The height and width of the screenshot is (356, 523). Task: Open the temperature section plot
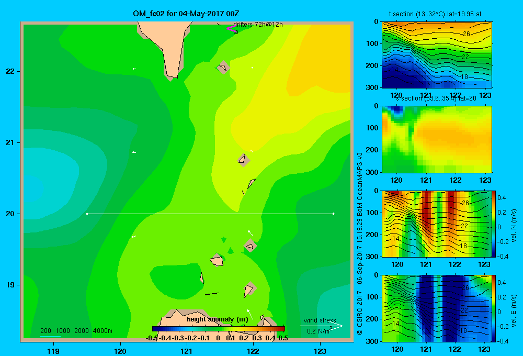tap(437, 55)
